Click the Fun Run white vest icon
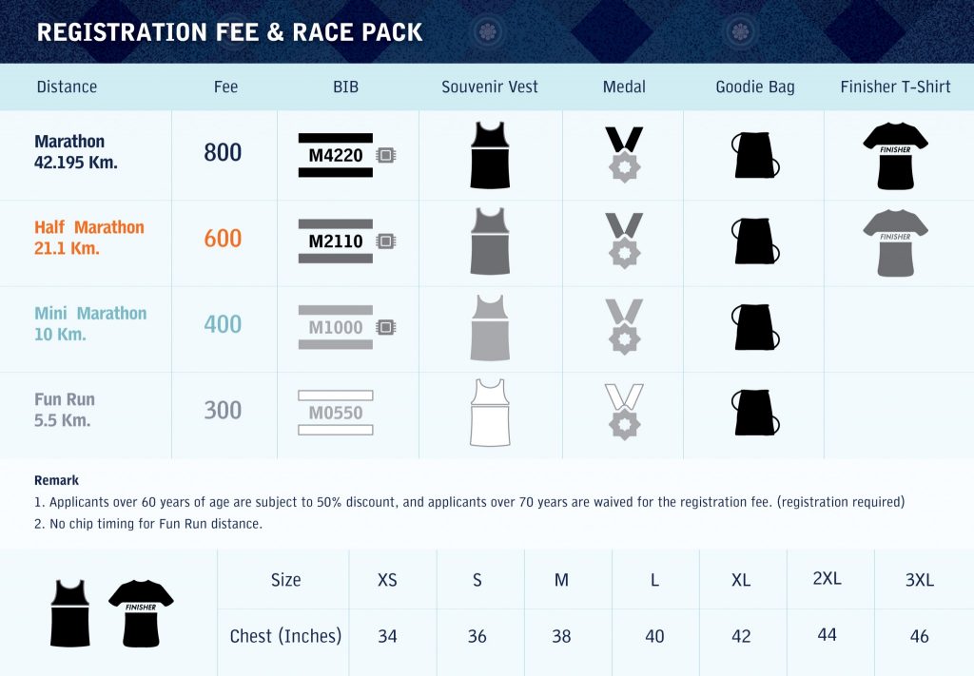This screenshot has width=974, height=676. tap(490, 413)
